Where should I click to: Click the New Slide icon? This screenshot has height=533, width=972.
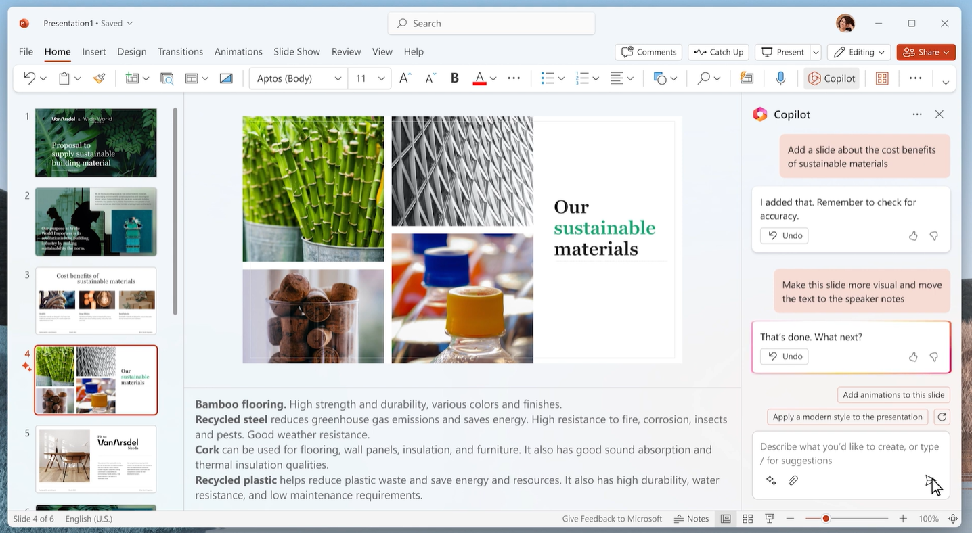tap(132, 78)
